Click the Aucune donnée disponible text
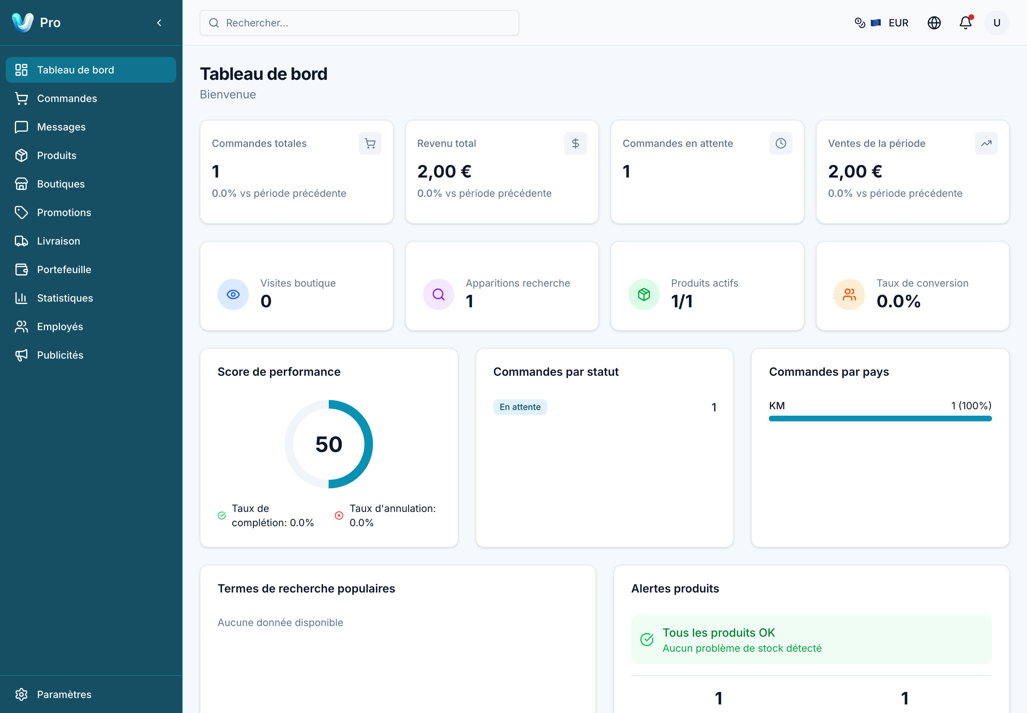This screenshot has width=1027, height=713. (280, 622)
